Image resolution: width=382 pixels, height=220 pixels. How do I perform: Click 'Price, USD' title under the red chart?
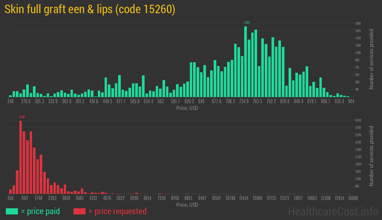click(187, 205)
